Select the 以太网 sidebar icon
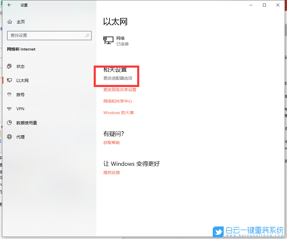Image resolution: width=287 pixels, height=239 pixels. (10, 80)
